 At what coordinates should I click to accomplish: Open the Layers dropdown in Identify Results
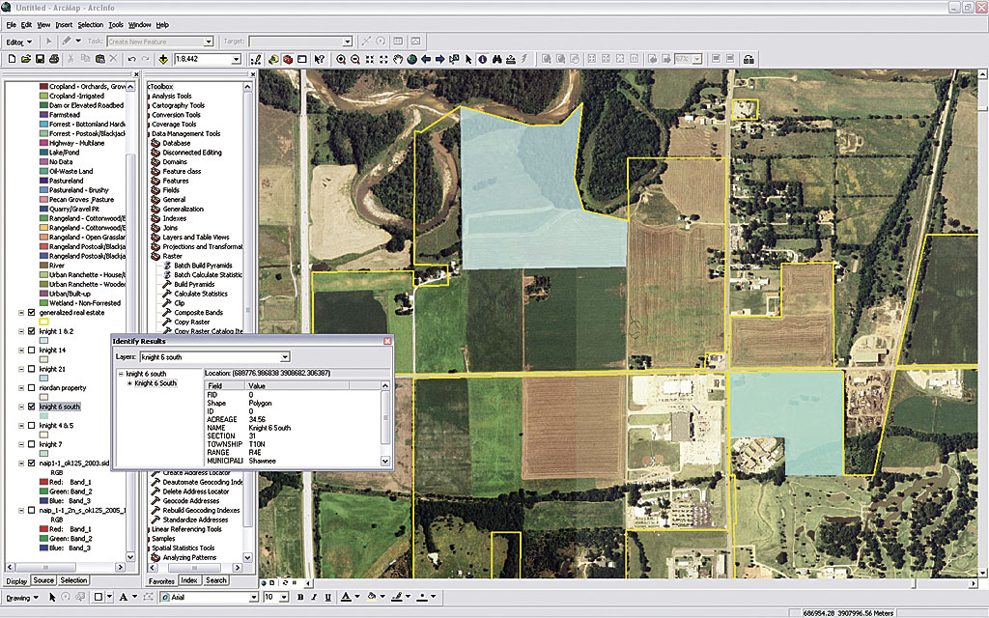[284, 357]
